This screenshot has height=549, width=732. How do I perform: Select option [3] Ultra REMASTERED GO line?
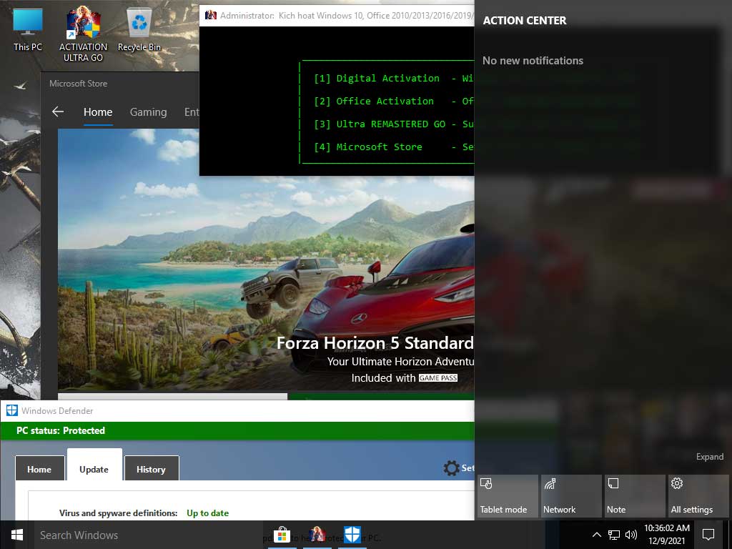(394, 124)
